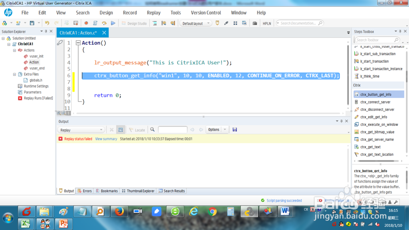Click the Search Documentation field

pos(299,23)
